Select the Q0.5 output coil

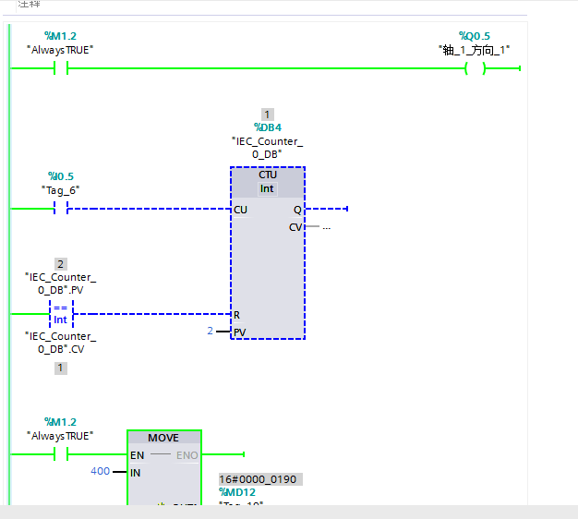[x=475, y=68]
